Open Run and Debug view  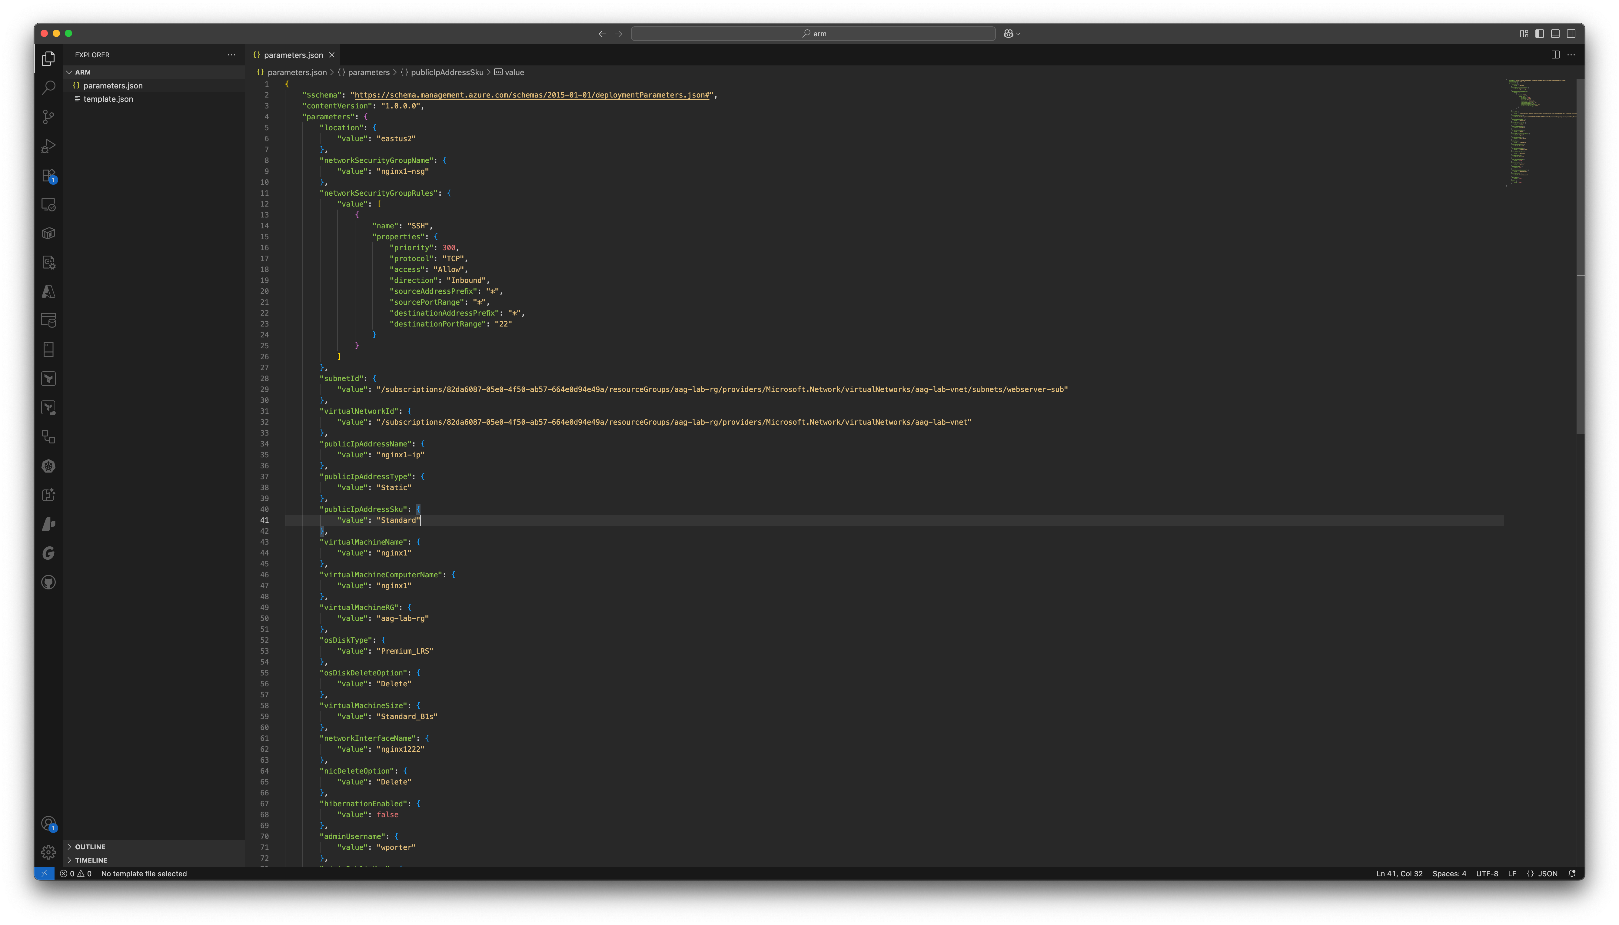pos(48,146)
